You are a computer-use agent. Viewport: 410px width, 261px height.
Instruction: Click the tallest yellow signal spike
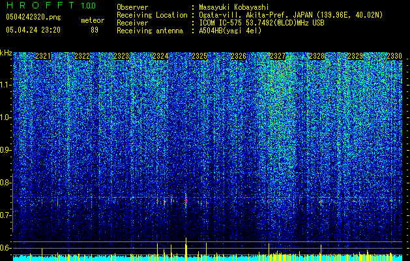point(186,249)
